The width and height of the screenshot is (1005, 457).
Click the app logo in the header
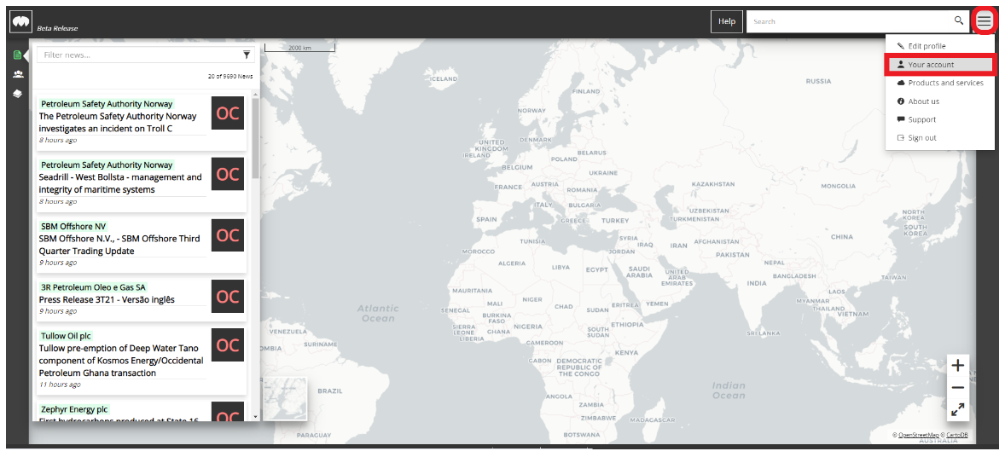pyautogui.click(x=21, y=22)
